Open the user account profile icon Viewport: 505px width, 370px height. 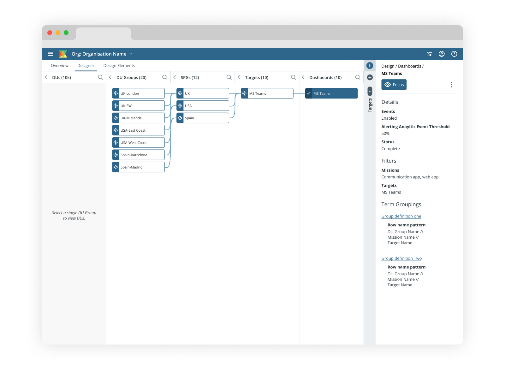[442, 54]
